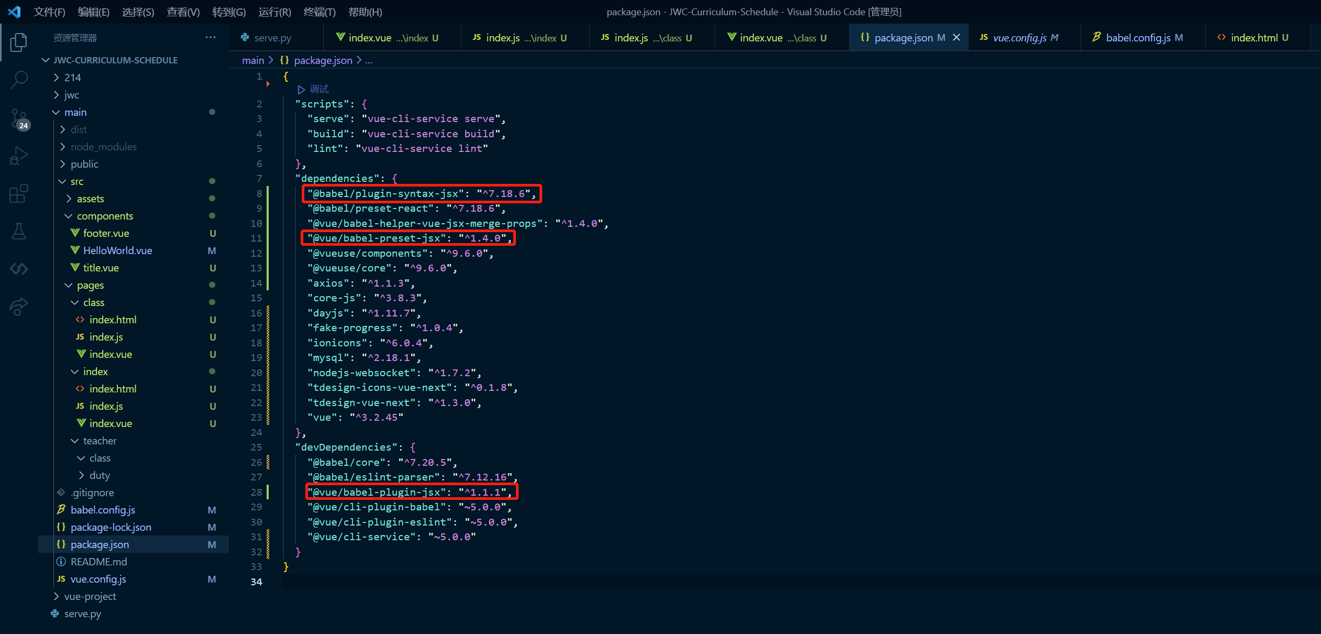This screenshot has height=634, width=1321.
Task: Click the VS Code logo icon
Action: (14, 12)
